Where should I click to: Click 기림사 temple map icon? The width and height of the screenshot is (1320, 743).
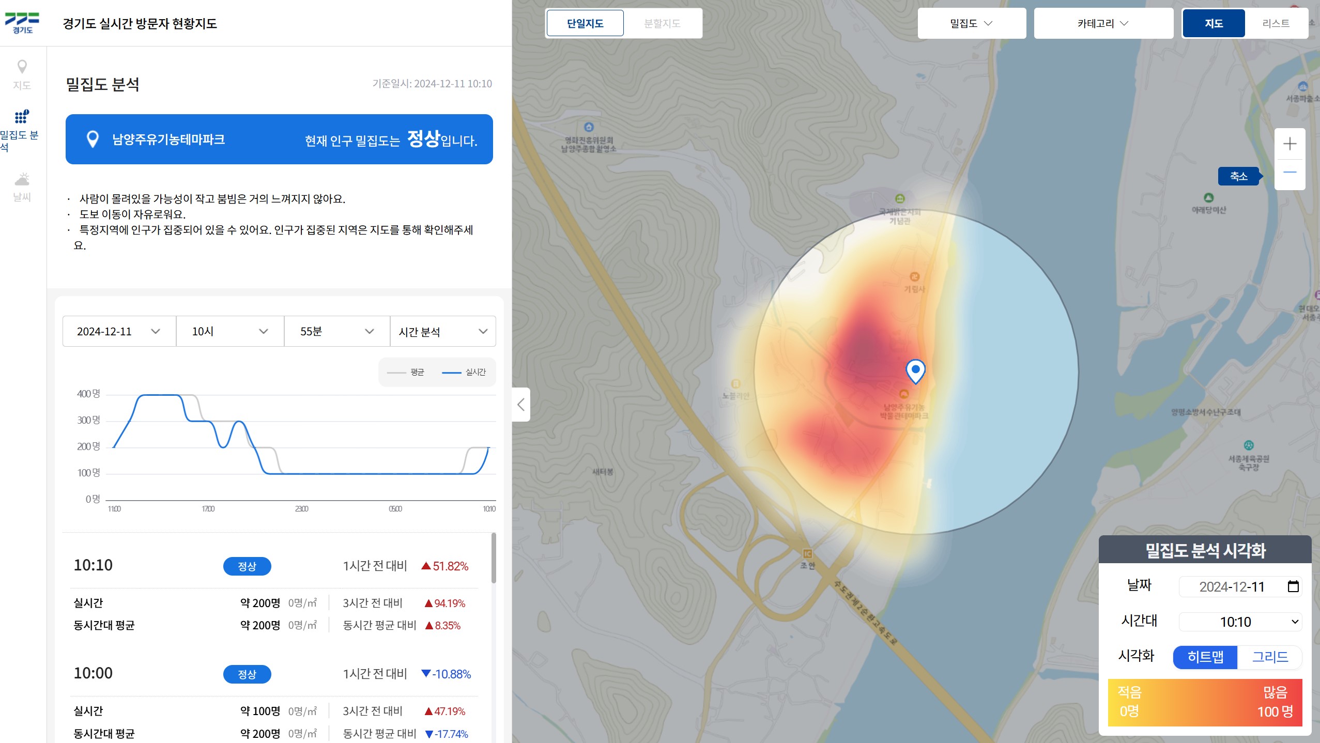(x=914, y=276)
